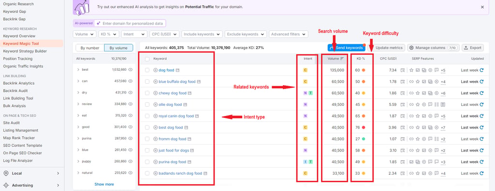Image resolution: width=495 pixels, height=191 pixels.
Task: Open the Intent filter dropdown
Action: (x=134, y=34)
